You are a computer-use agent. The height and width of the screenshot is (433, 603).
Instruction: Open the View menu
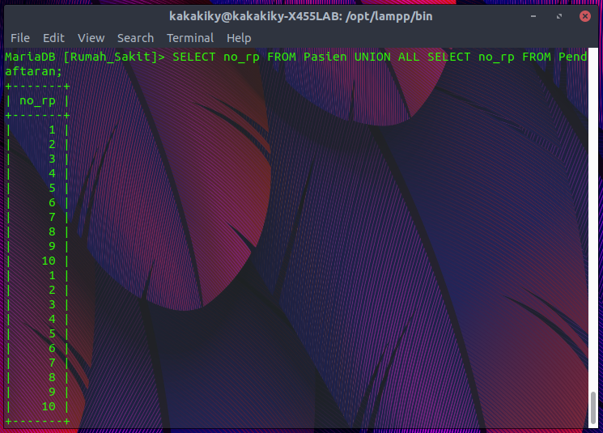click(91, 38)
